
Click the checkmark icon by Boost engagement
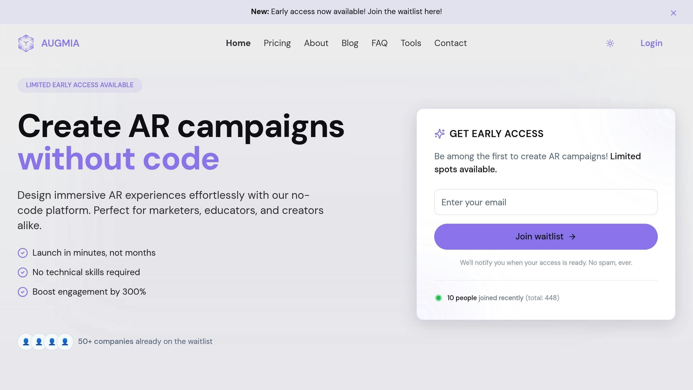(23, 292)
